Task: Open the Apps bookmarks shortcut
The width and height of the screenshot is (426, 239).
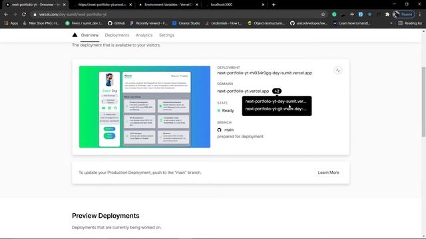Action: (x=11, y=23)
